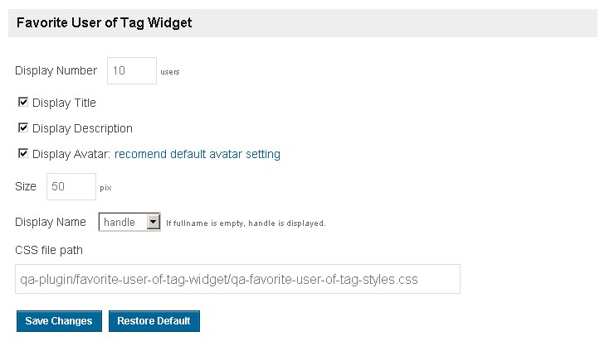
Task: Click the 'Display Title' label text
Action: pos(64,103)
